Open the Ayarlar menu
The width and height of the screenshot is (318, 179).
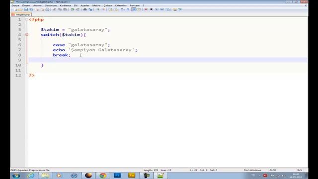tap(85, 5)
